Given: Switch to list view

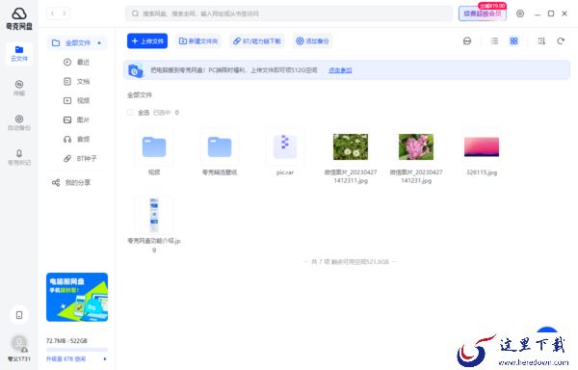Looking at the screenshot, I should 495,41.
